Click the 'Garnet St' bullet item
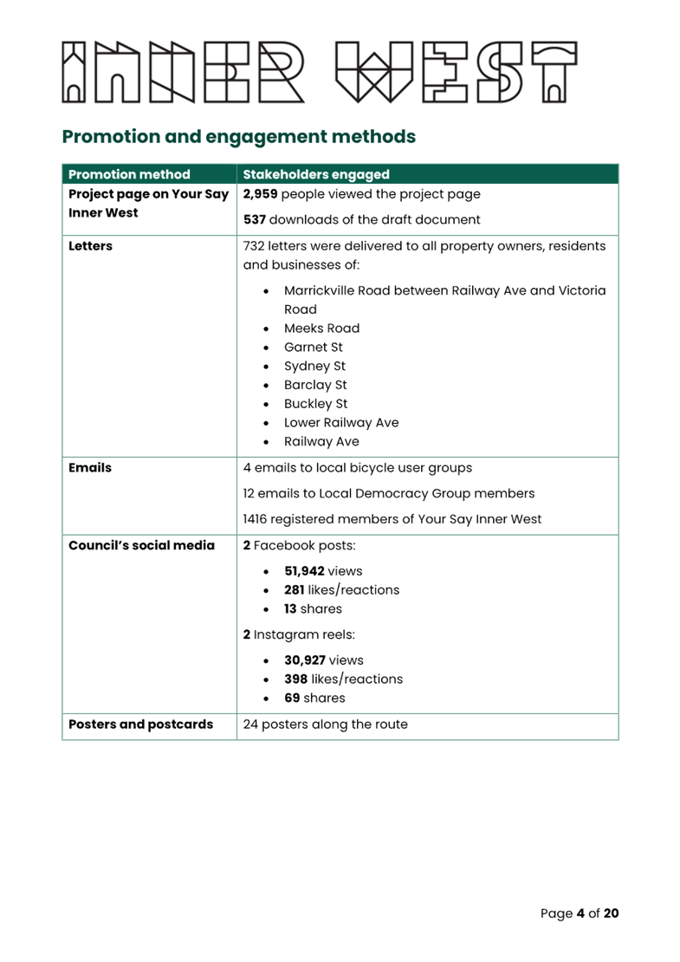 tap(314, 348)
